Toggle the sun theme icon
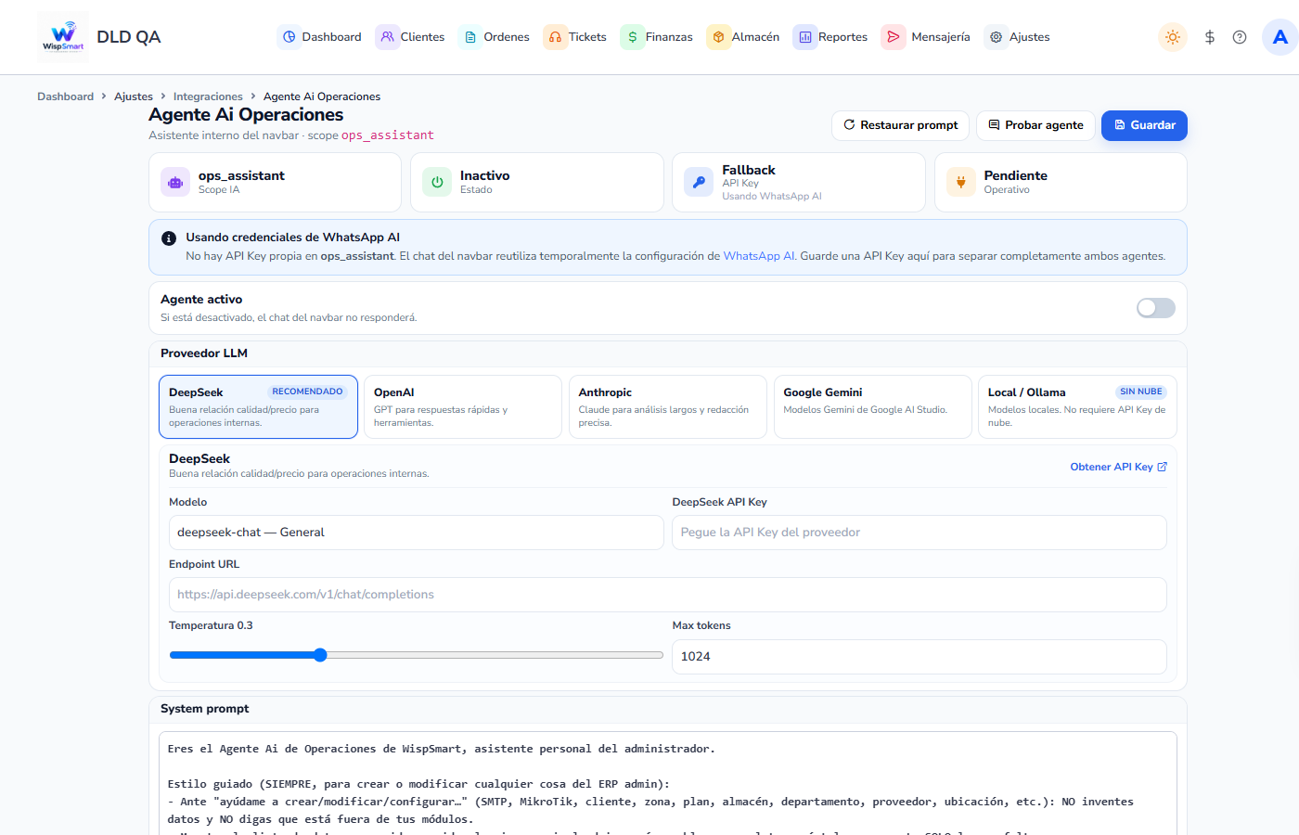This screenshot has width=1299, height=835. click(x=1173, y=37)
